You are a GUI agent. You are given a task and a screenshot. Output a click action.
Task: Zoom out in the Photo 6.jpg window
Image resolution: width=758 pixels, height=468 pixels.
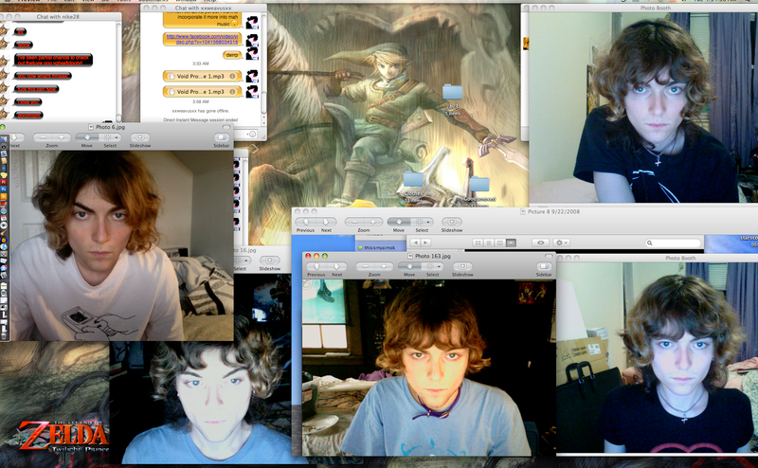coord(43,137)
